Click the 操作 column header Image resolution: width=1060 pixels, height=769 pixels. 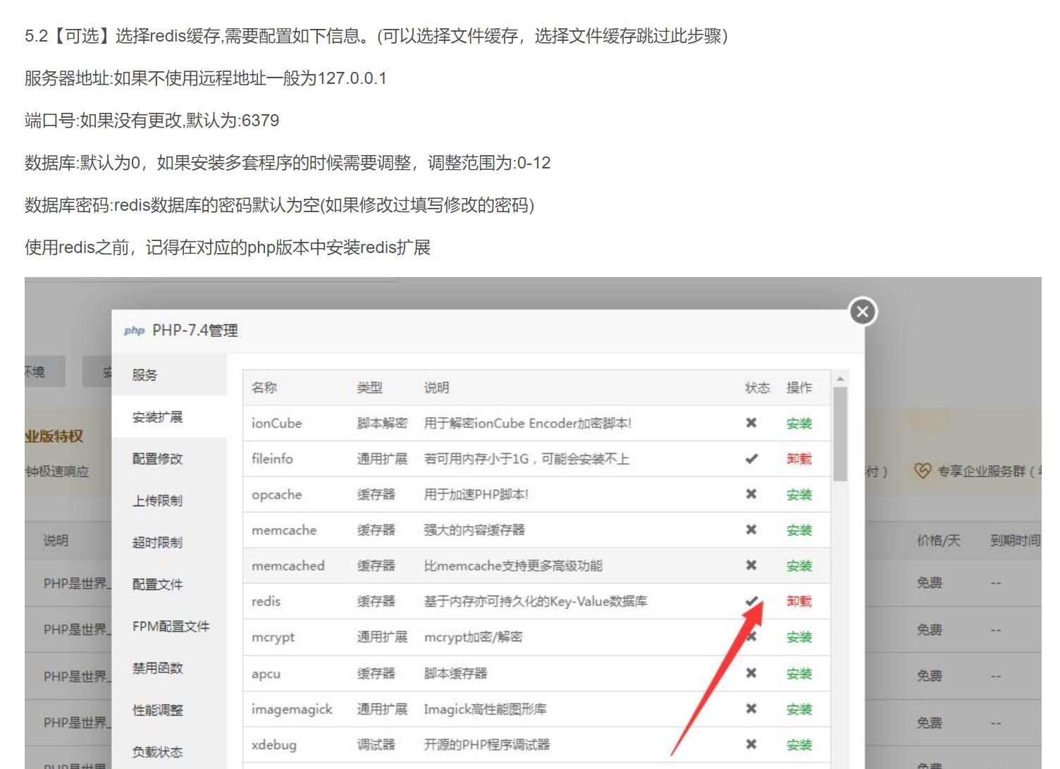(799, 388)
